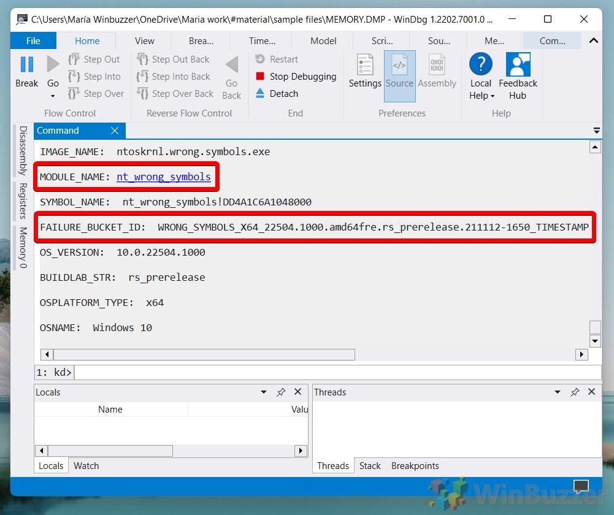Close the Threads panel
Screen dimensions: 614x515
point(591,392)
